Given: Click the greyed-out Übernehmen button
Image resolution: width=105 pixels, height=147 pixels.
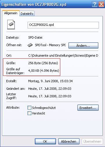Looking at the screenshot, I should click(x=92, y=141).
